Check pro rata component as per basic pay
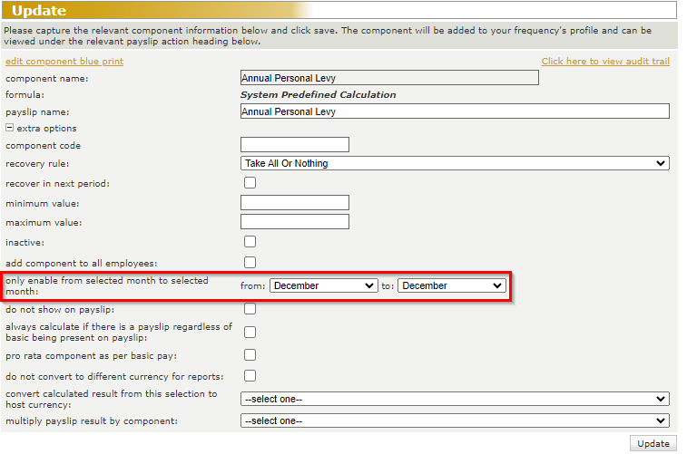This screenshot has height=454, width=687. tap(250, 355)
